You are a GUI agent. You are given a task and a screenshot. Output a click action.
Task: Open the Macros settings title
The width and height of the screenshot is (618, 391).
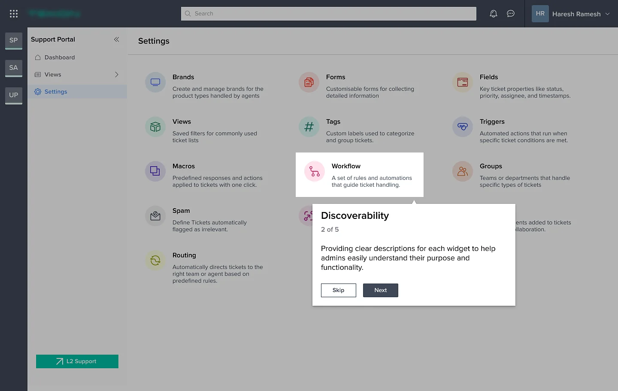(x=184, y=166)
